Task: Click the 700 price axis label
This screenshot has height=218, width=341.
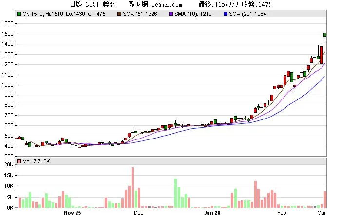Action: point(9,115)
